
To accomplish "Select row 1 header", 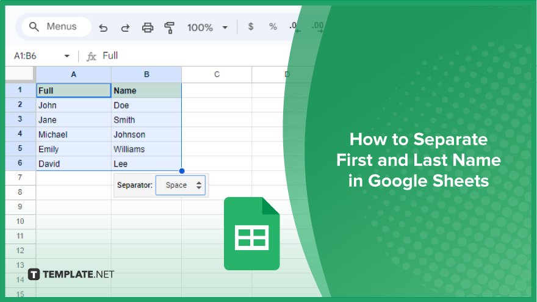I will pos(20,90).
